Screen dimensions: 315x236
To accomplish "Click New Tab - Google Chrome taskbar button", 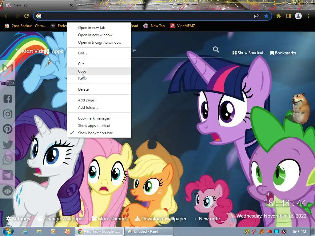I will click(99, 231).
